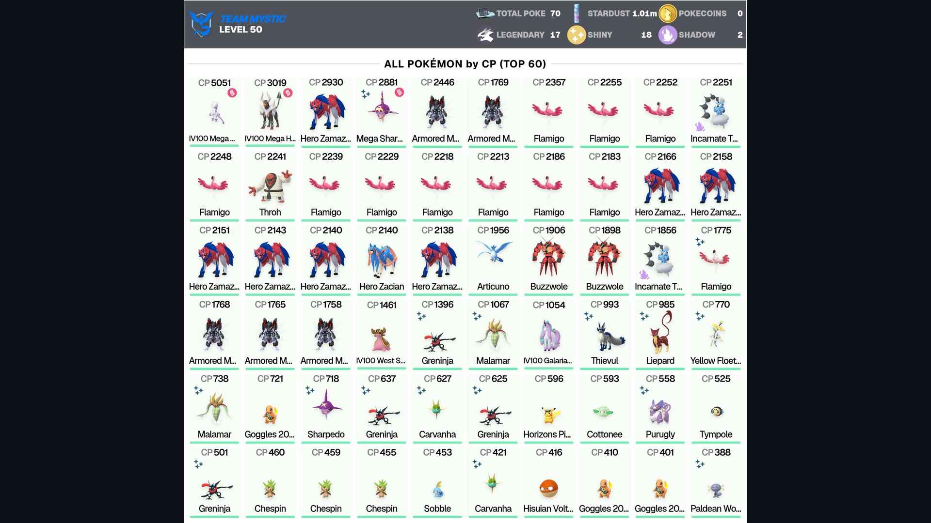Select the shiny Flamigo CP 1775 card
Screen dimensions: 931x523
coord(716,260)
